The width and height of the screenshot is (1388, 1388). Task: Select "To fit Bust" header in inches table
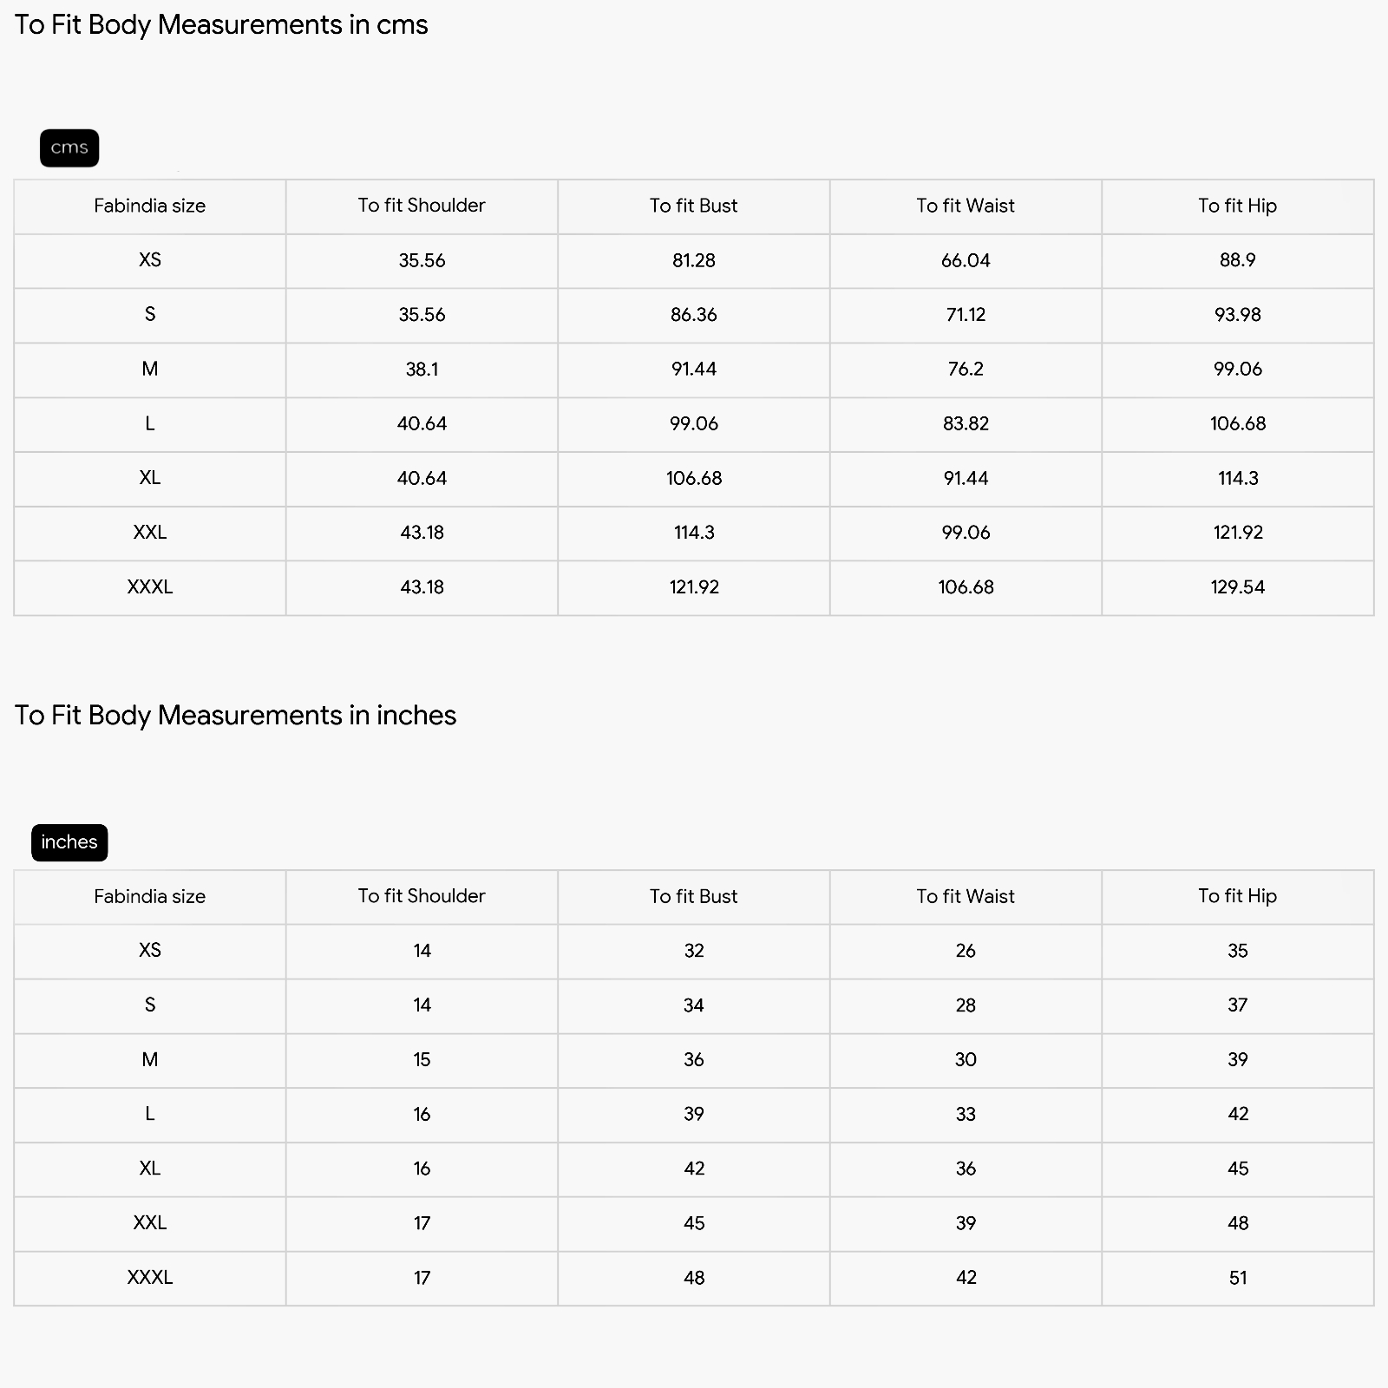pyautogui.click(x=693, y=896)
